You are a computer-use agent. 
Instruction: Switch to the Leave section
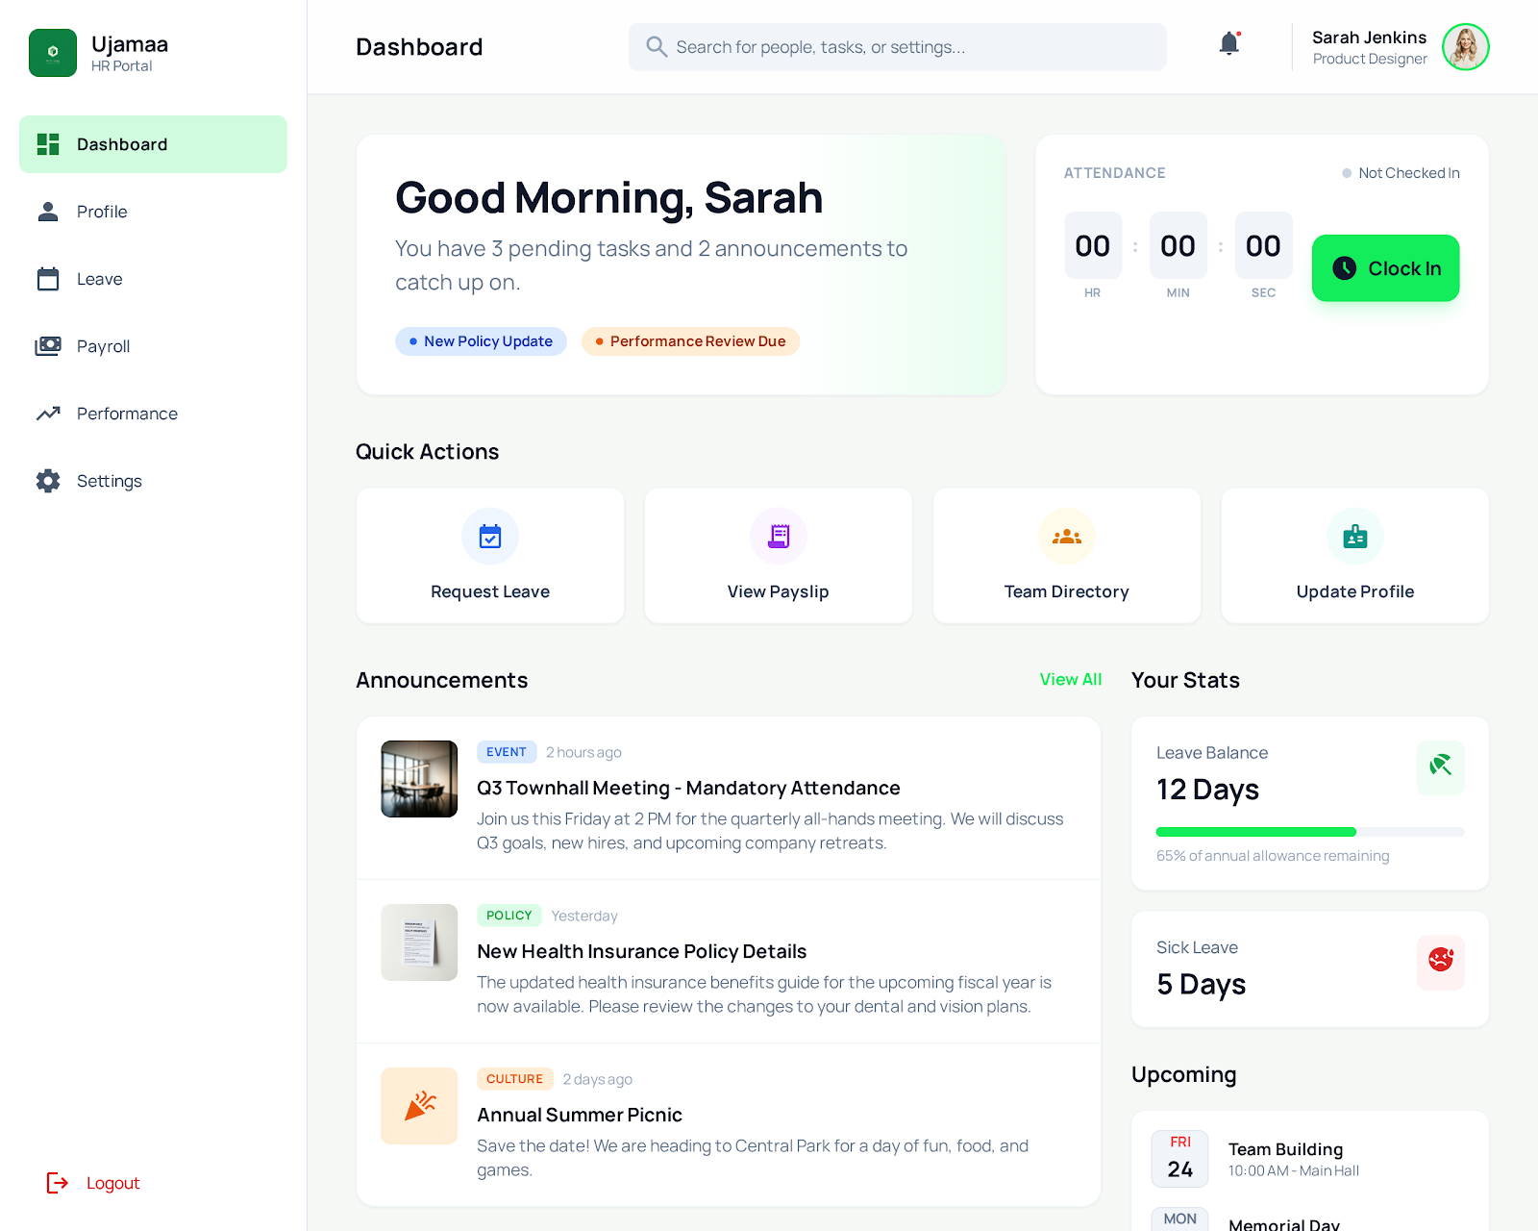point(99,279)
